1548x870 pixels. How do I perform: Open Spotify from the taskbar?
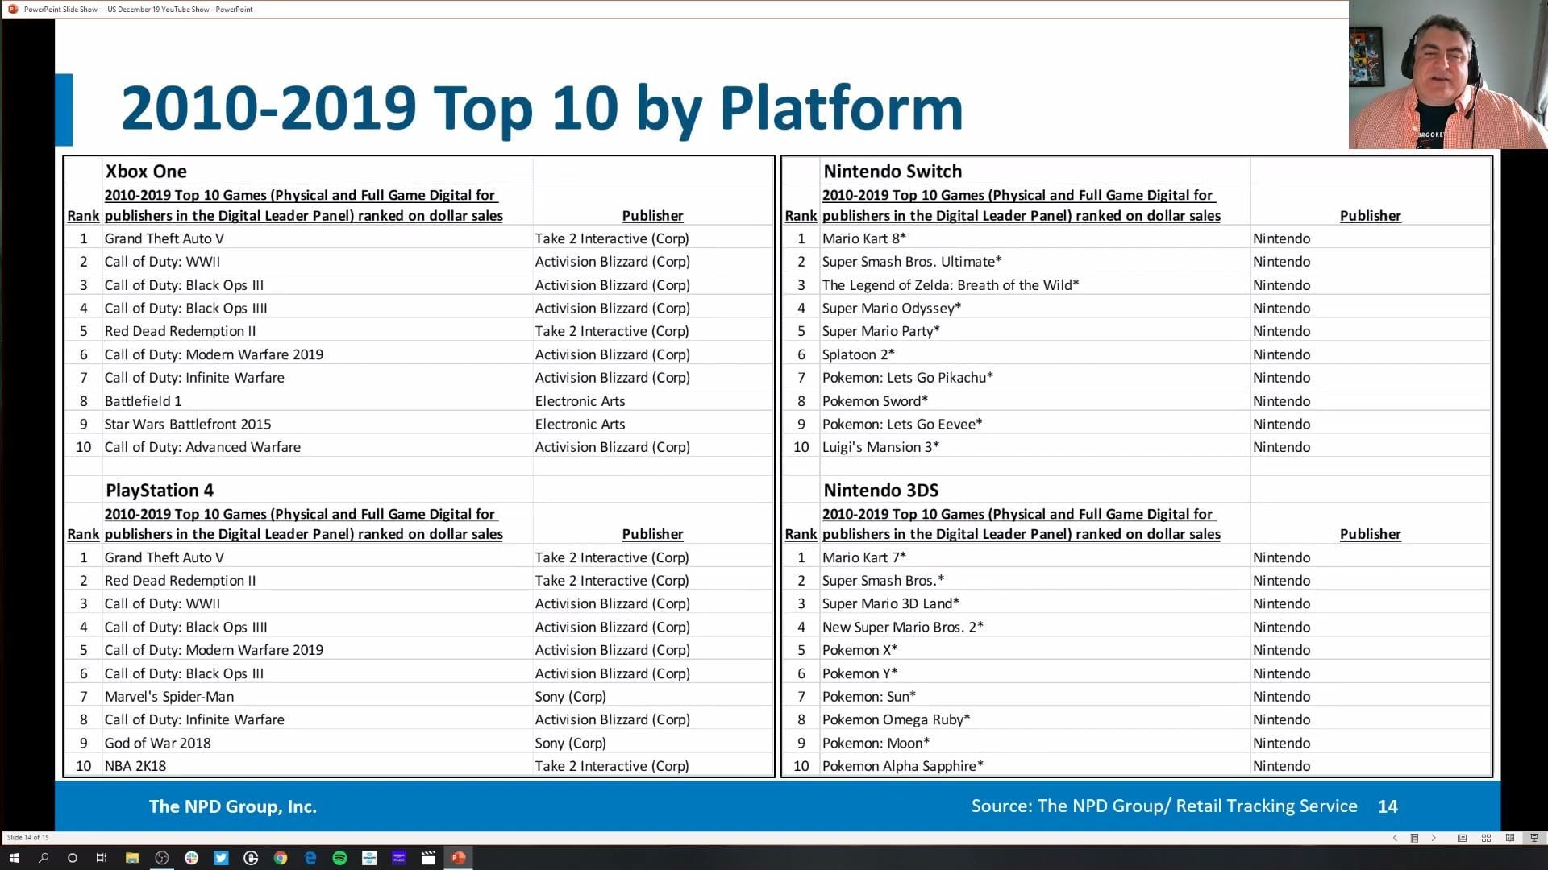(x=339, y=858)
